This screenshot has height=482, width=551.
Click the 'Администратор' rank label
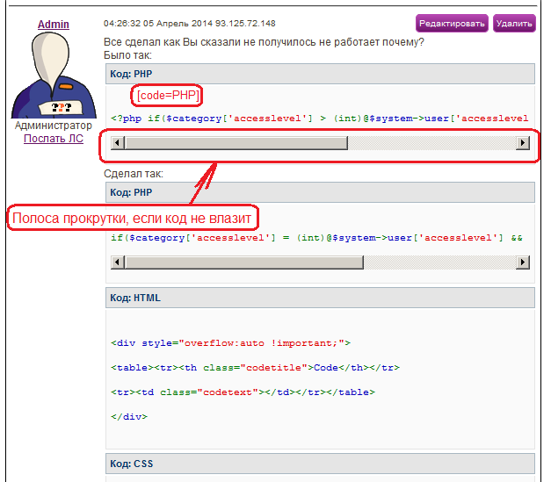[x=54, y=126]
